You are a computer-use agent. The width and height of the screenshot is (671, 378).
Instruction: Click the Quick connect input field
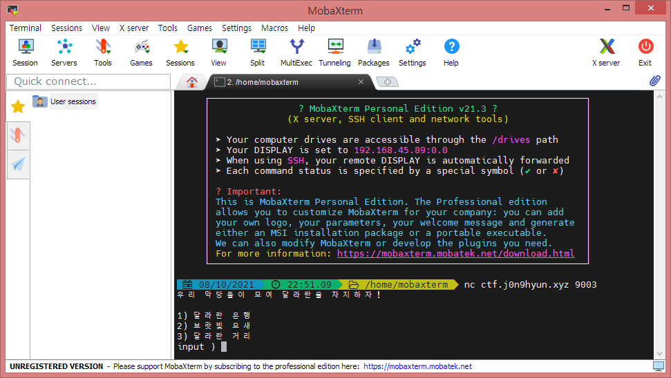point(88,81)
